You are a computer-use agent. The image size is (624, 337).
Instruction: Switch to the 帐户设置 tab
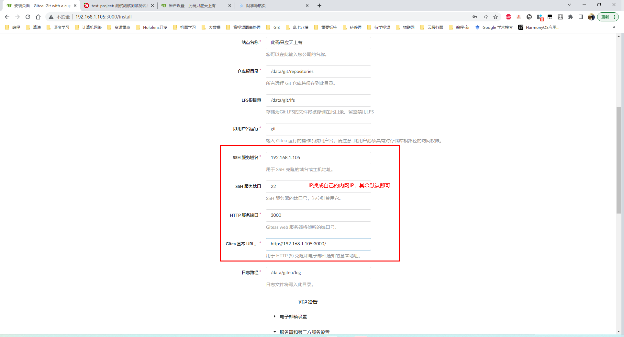click(196, 6)
